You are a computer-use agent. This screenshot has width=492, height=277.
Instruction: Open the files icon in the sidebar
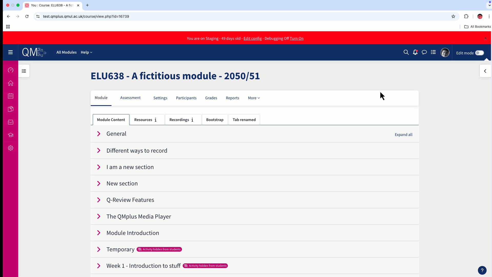click(11, 109)
